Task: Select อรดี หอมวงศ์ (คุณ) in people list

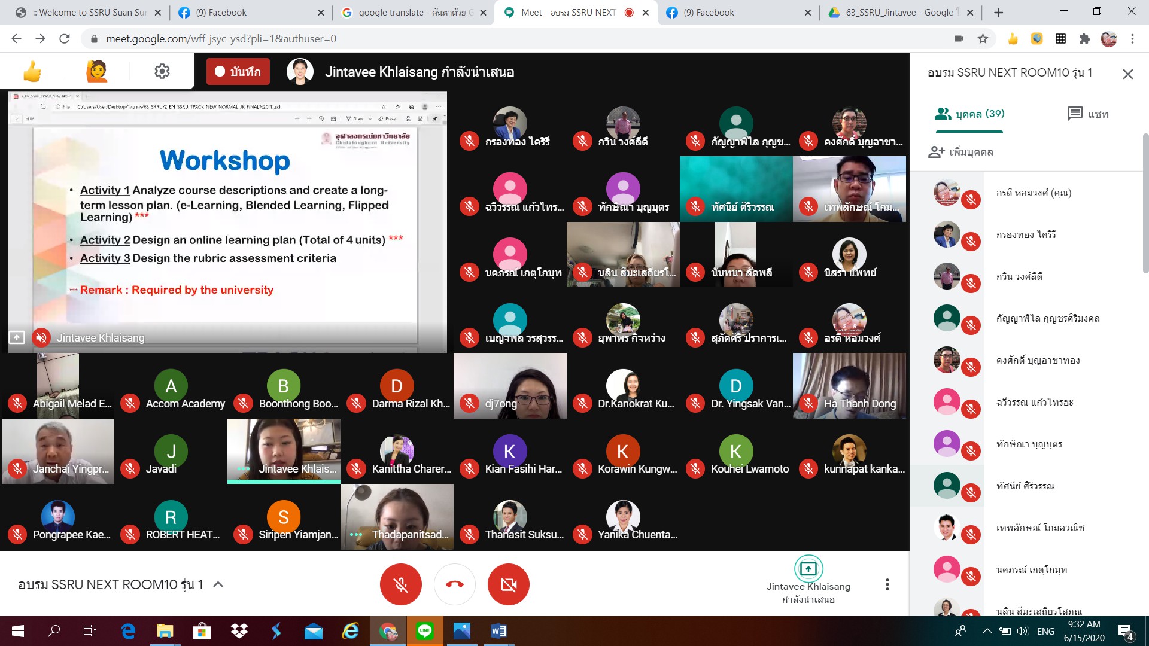Action: pos(1026,193)
